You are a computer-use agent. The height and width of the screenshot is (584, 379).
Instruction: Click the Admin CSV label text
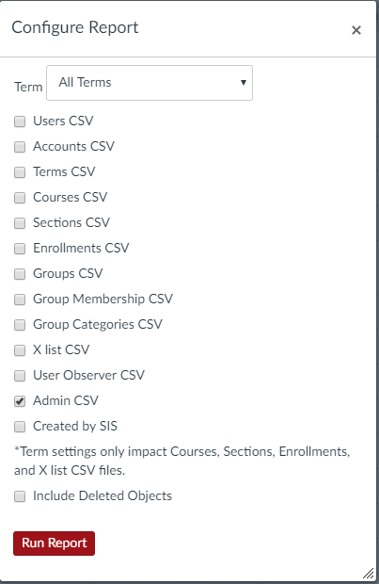pos(66,400)
